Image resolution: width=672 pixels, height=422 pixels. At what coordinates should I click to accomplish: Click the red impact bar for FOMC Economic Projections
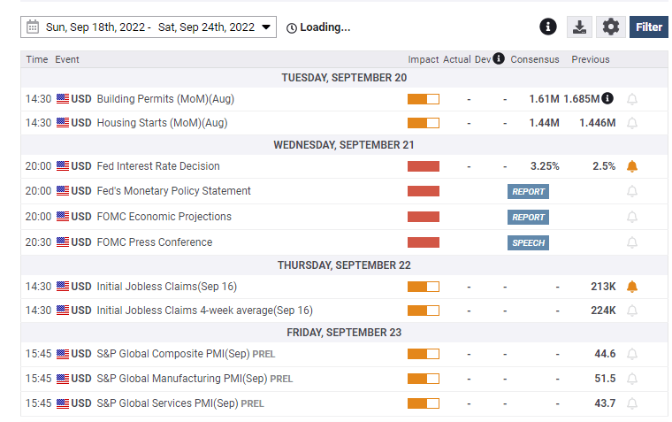coord(423,217)
